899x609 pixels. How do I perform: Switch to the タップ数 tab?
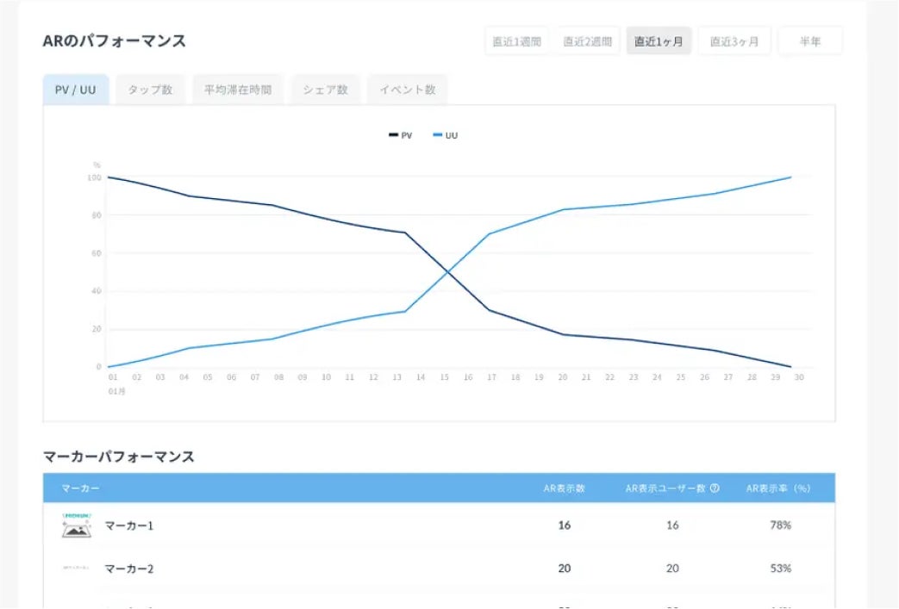click(x=150, y=90)
